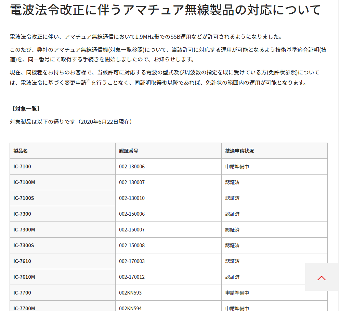Click certification number 002KN593
The width and height of the screenshot is (339, 311).
coord(130,293)
